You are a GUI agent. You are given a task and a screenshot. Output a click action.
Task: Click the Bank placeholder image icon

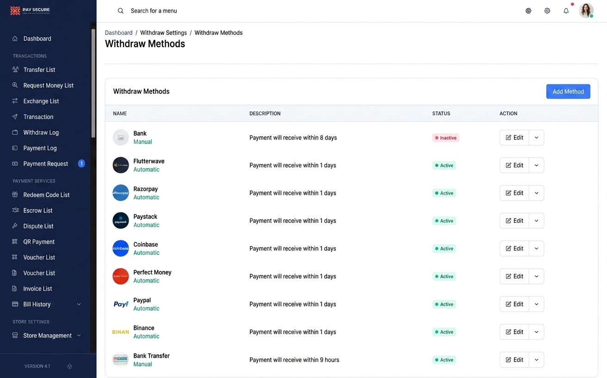pyautogui.click(x=121, y=138)
